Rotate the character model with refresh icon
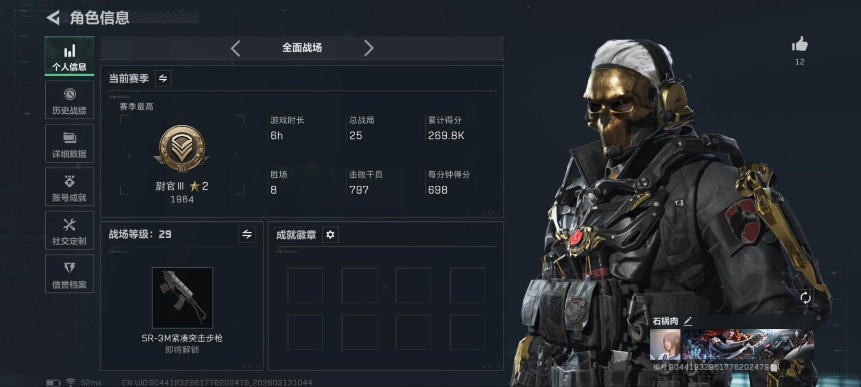Screen dimensions: 861x387 [x=805, y=298]
